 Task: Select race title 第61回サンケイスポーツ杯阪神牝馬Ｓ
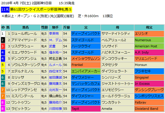click(41, 10)
